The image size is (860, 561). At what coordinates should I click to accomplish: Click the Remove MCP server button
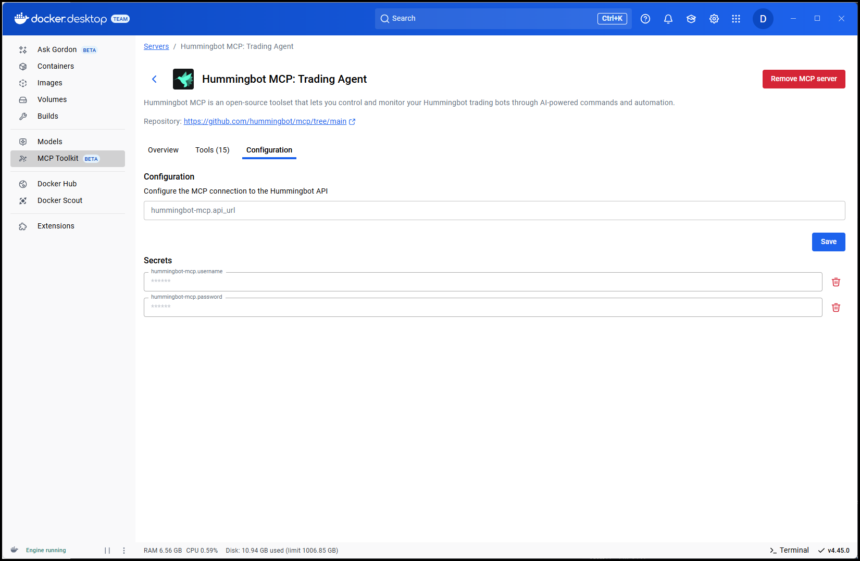point(804,79)
